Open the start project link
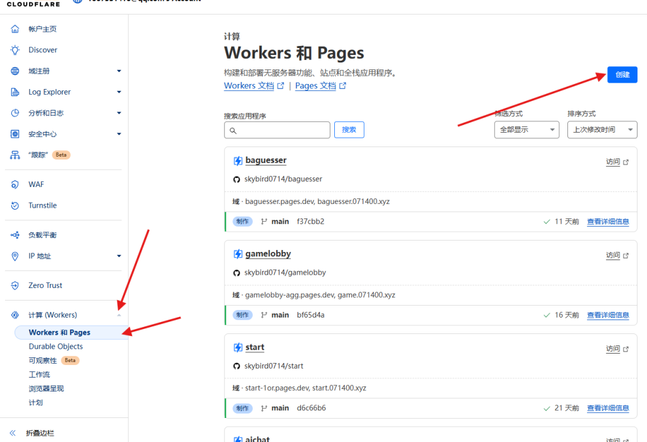 [255, 347]
